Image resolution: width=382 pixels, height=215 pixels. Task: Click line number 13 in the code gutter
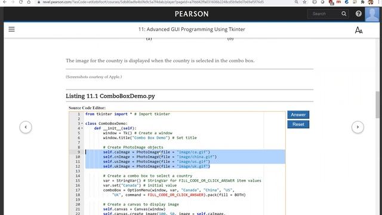click(x=78, y=171)
